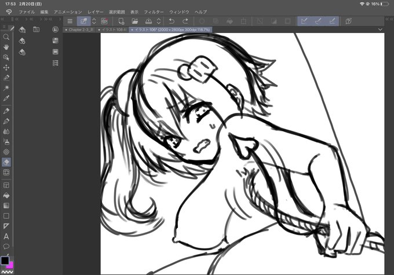Open the command bar hamburger menu
The height and width of the screenshot is (275, 394).
(x=70, y=21)
